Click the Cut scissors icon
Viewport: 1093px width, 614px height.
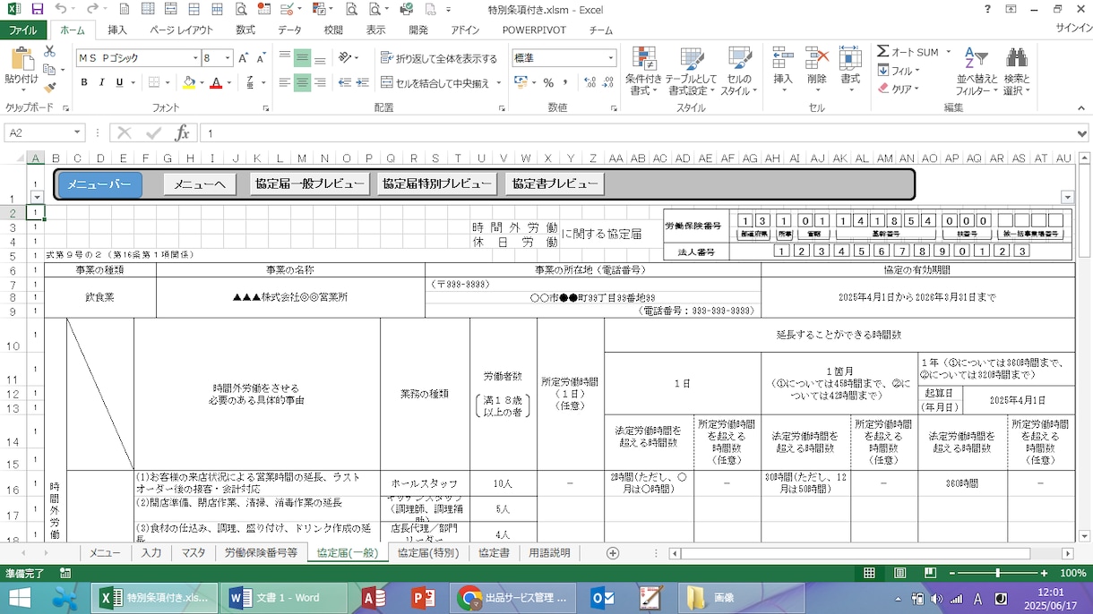(49, 53)
